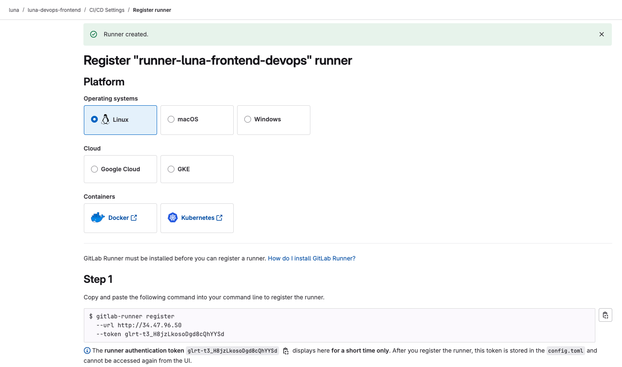Open How do I install GitLab Runner link
This screenshot has height=367, width=622.
point(312,258)
